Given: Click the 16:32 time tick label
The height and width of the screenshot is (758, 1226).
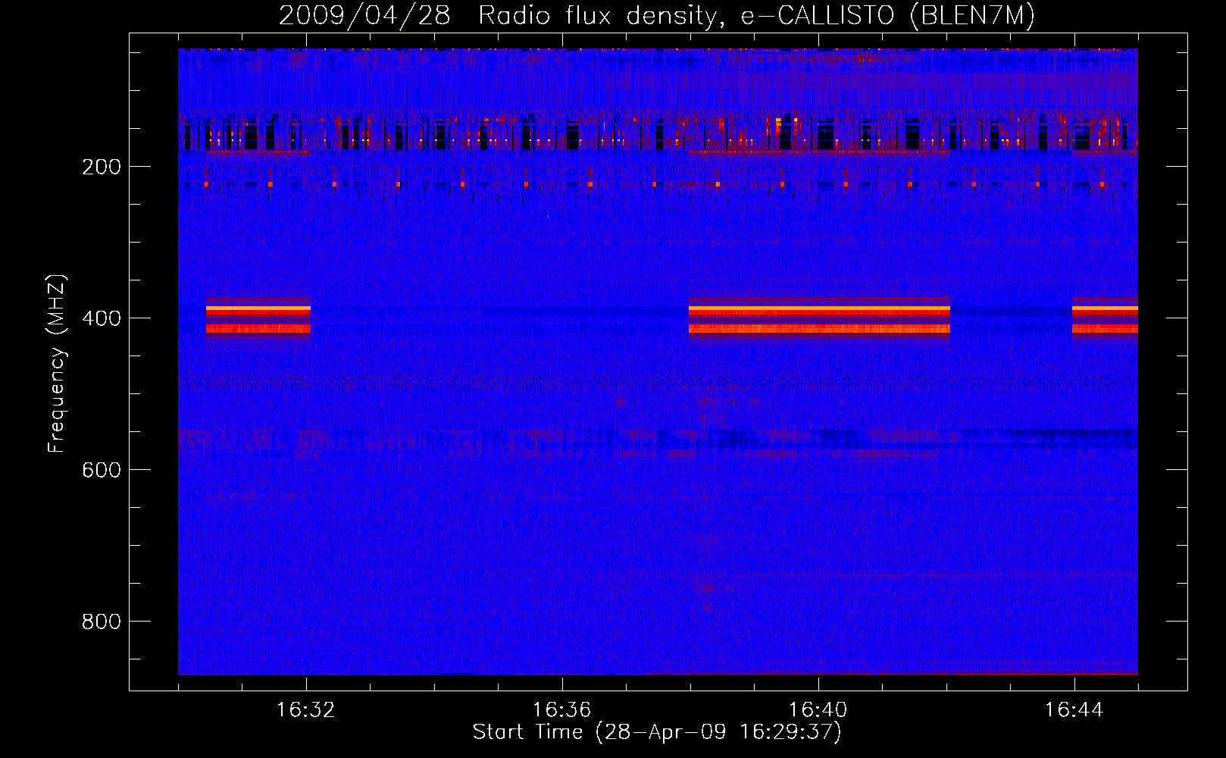Looking at the screenshot, I should [x=306, y=710].
